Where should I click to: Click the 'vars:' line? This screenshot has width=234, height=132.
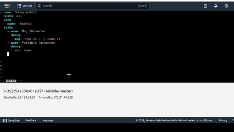point(8,20)
